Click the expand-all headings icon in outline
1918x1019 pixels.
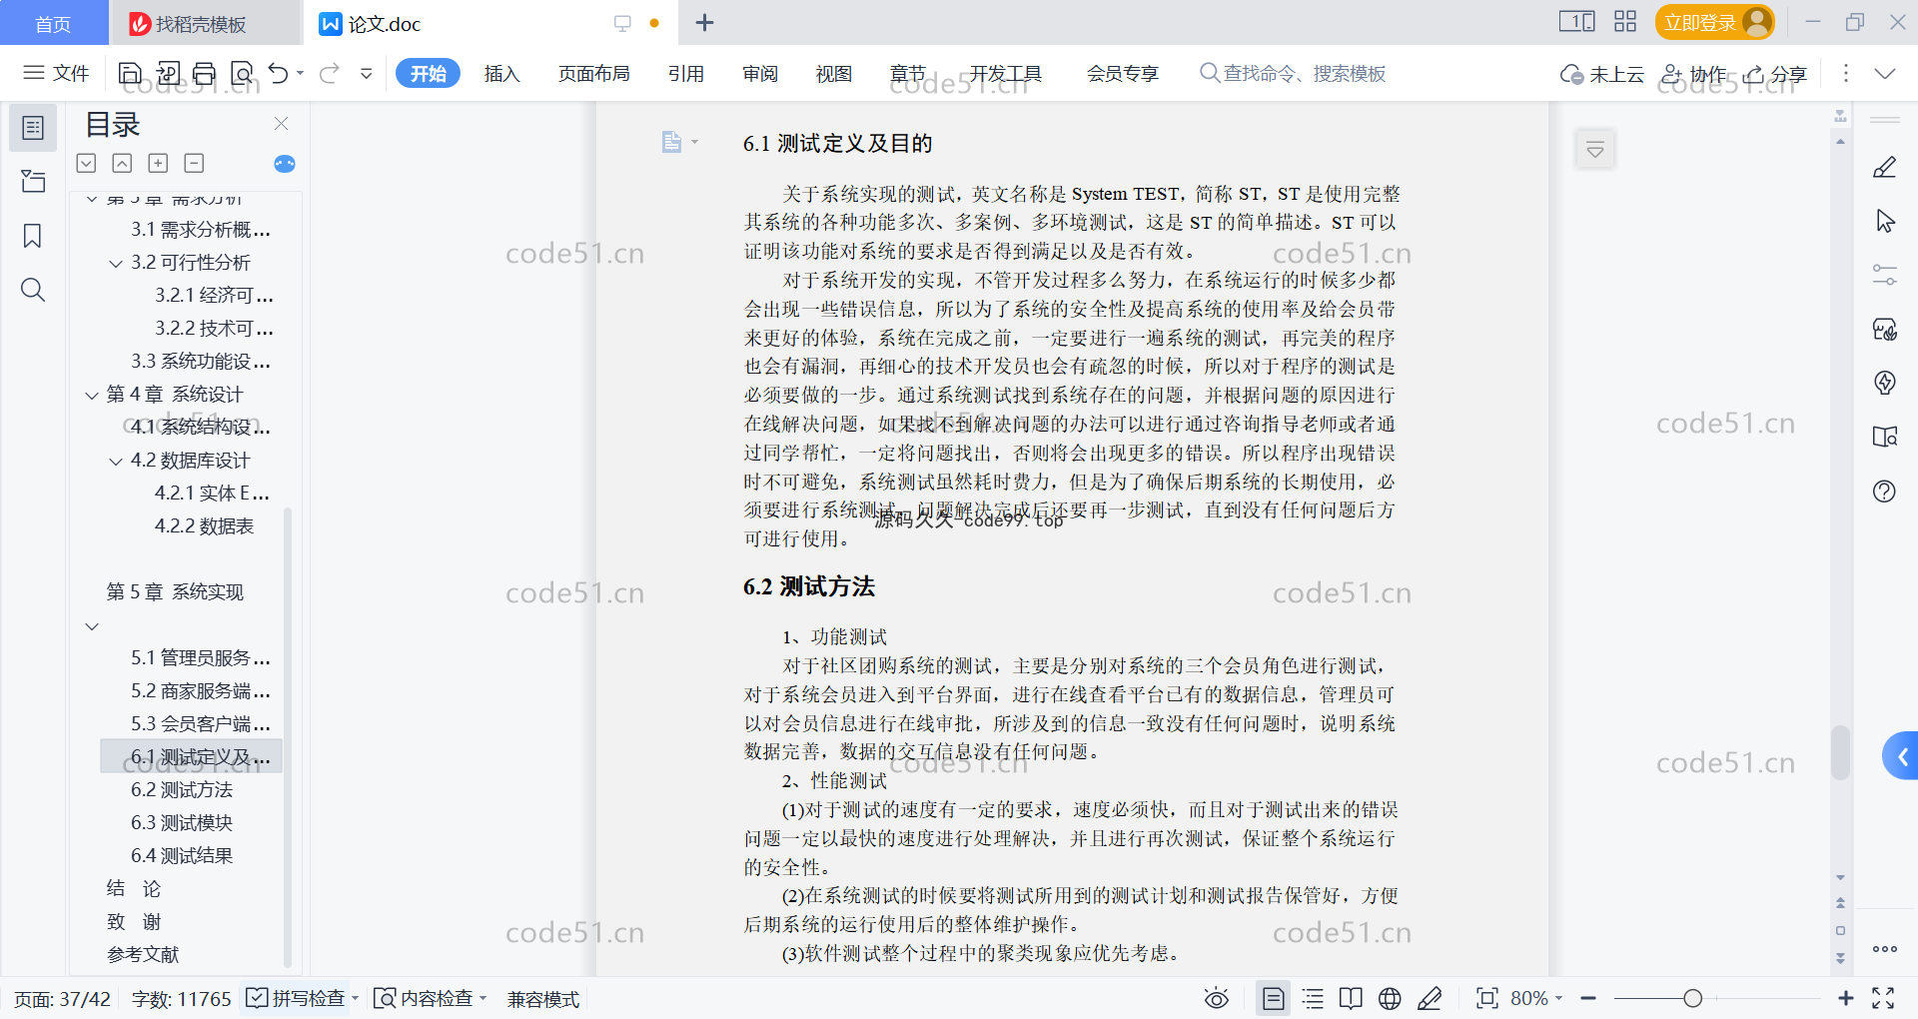pos(86,163)
